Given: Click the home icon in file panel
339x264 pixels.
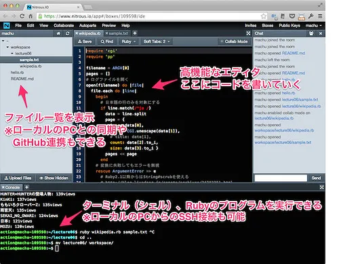Looking at the screenshot, I should click(58, 33).
